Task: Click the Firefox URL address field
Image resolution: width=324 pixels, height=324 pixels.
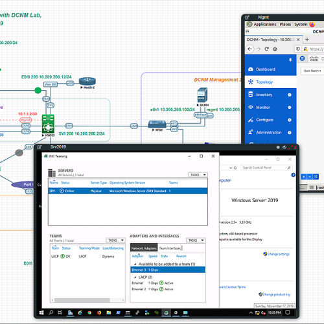Action: [x=316, y=49]
